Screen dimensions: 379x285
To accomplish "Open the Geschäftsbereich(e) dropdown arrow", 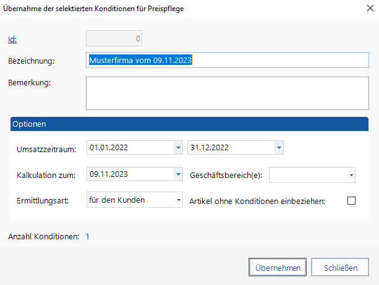I will 351,176.
